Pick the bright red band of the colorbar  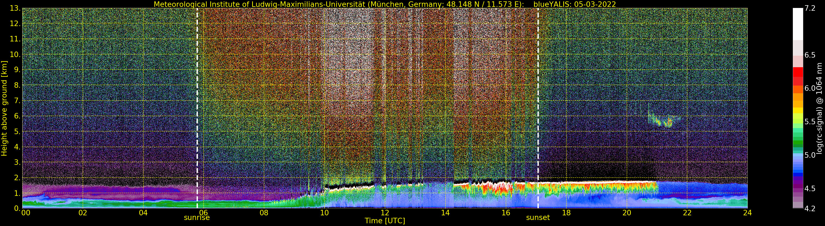click(798, 72)
